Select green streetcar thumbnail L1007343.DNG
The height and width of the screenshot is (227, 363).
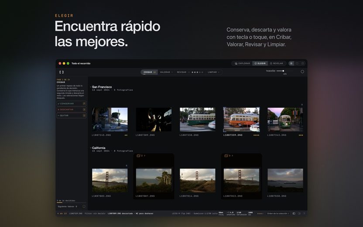pyautogui.click(x=285, y=119)
